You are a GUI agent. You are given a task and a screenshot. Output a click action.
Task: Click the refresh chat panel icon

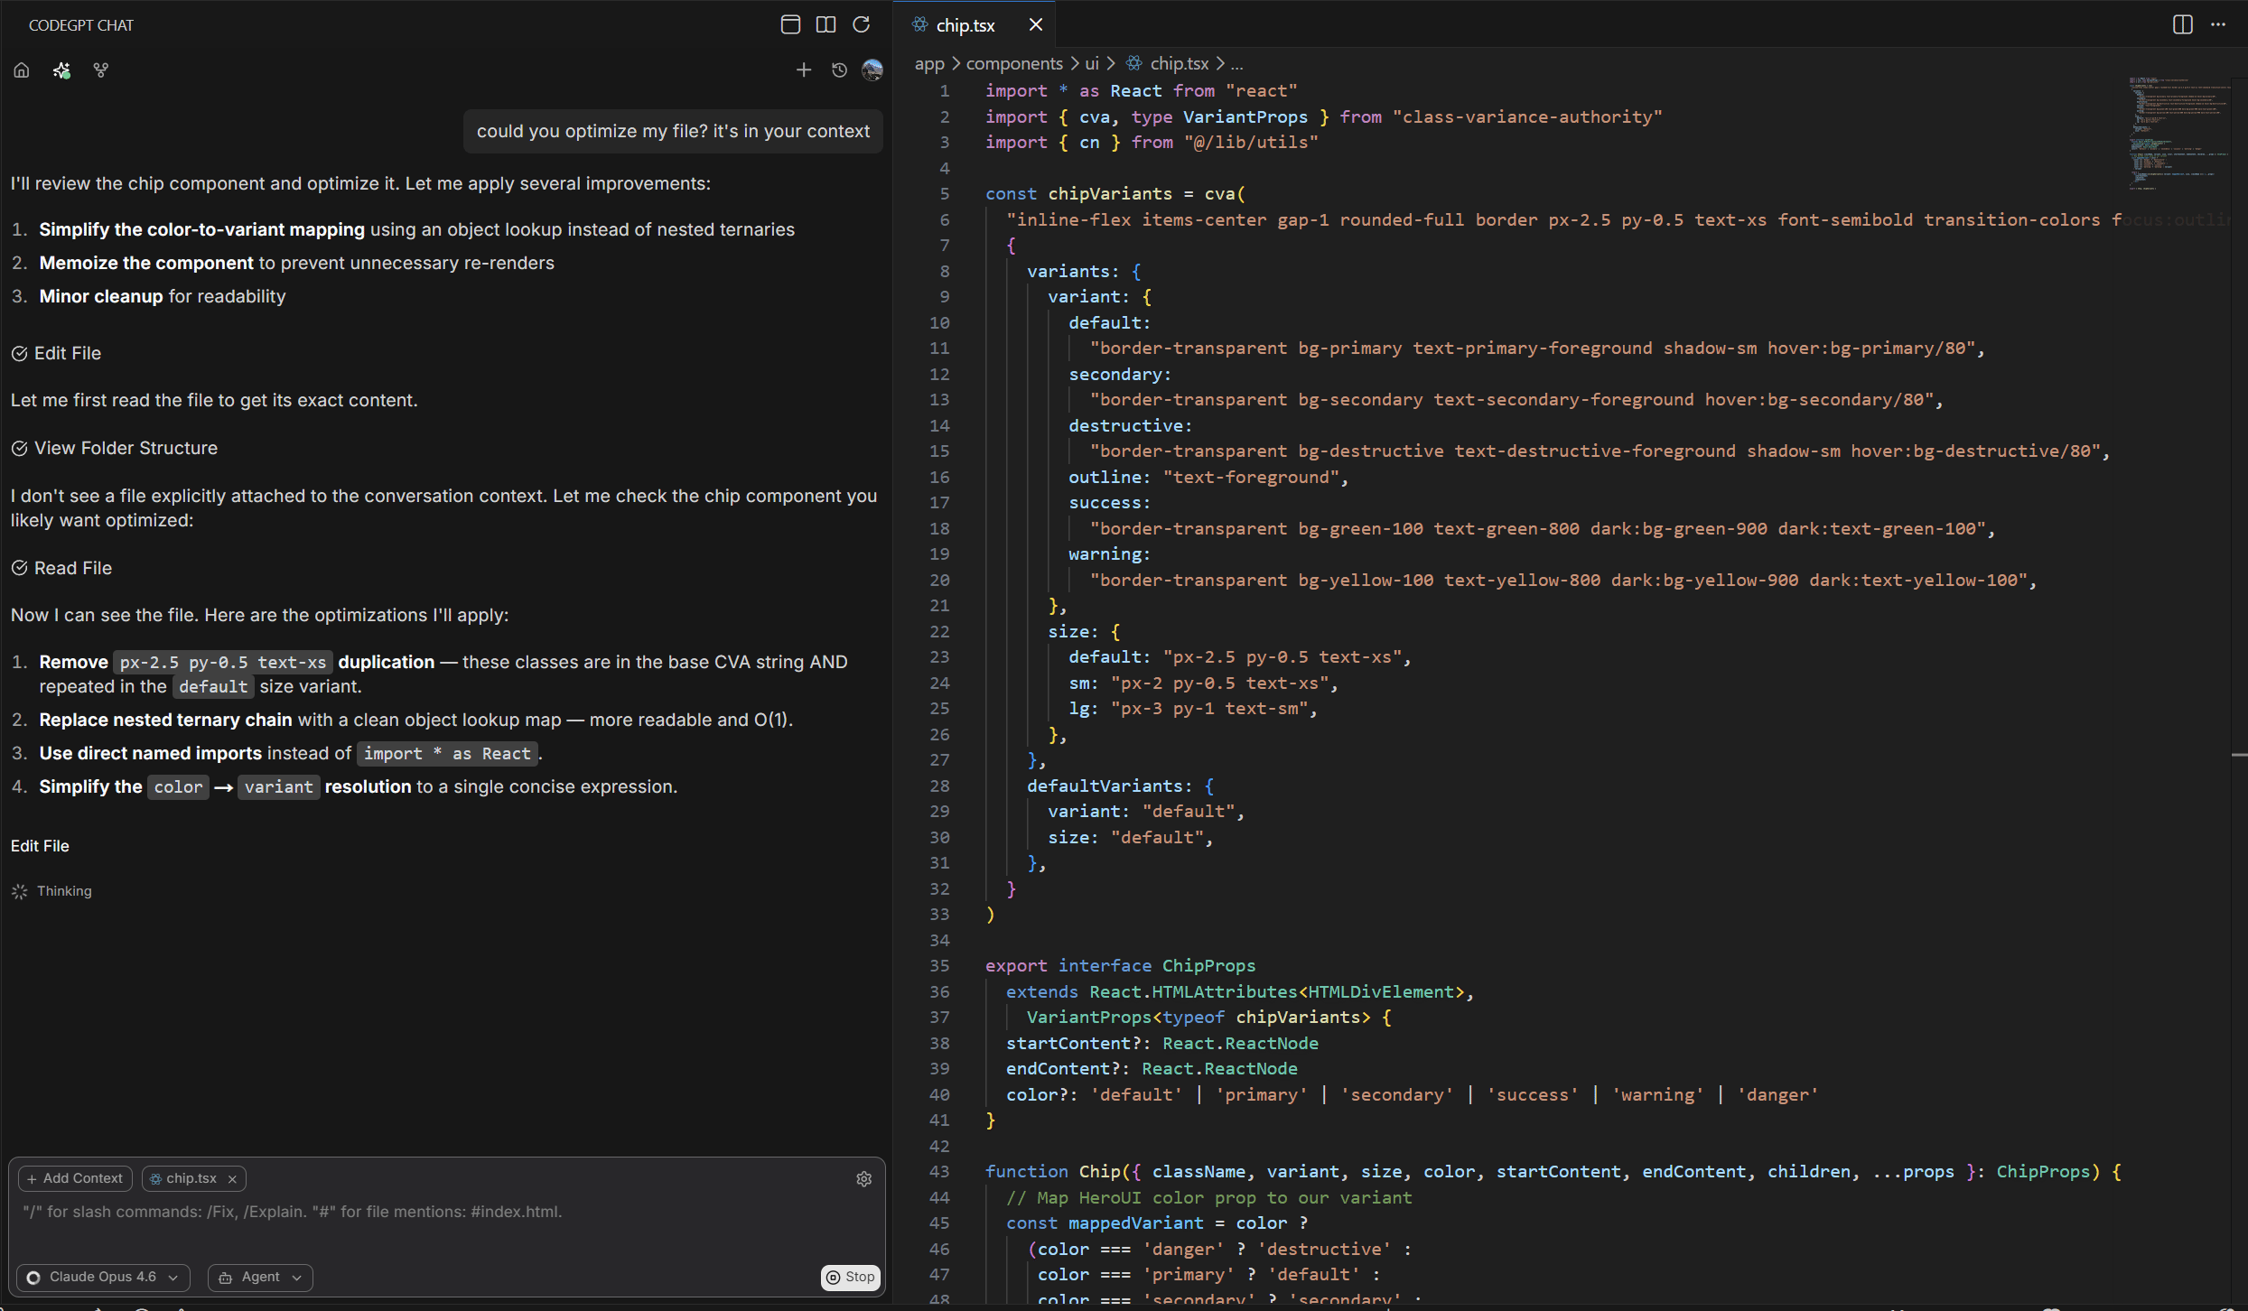(x=862, y=24)
